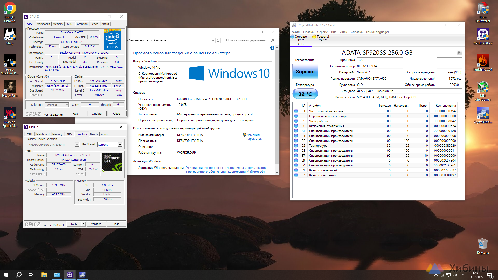The height and width of the screenshot is (280, 498).
Task: Open Perf Level Current dropdown
Action: click(110, 145)
